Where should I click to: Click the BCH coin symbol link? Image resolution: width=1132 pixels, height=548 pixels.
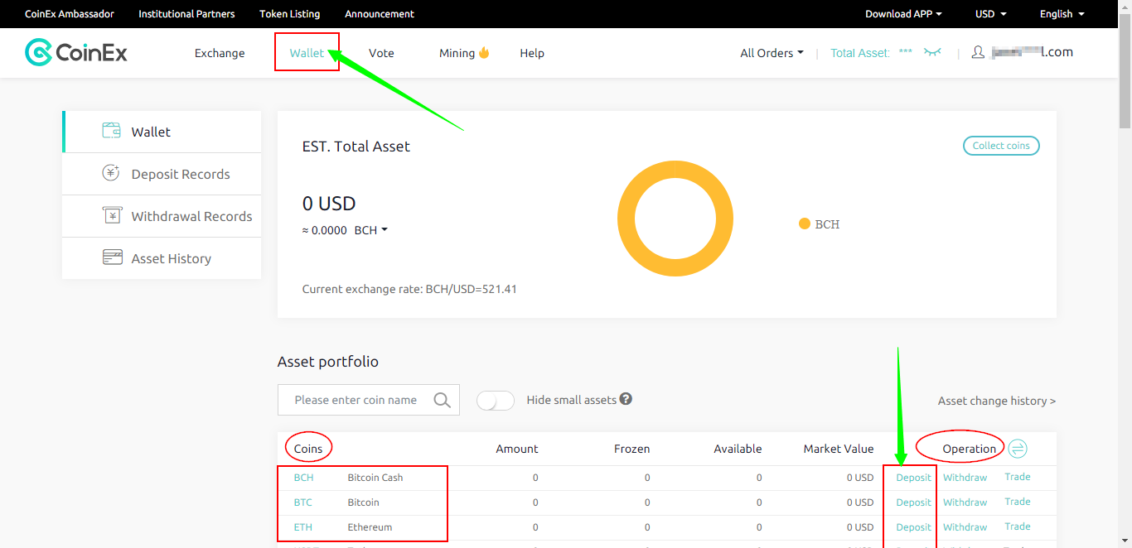click(x=303, y=478)
